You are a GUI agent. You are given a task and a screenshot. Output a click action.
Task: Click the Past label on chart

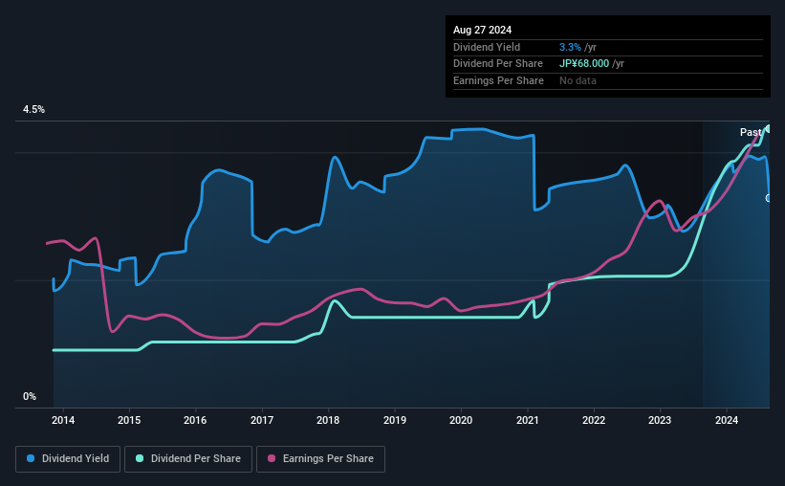(x=751, y=132)
